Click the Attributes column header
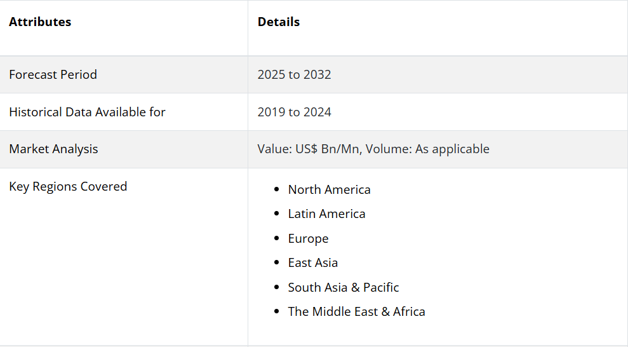628x347 pixels. point(40,22)
